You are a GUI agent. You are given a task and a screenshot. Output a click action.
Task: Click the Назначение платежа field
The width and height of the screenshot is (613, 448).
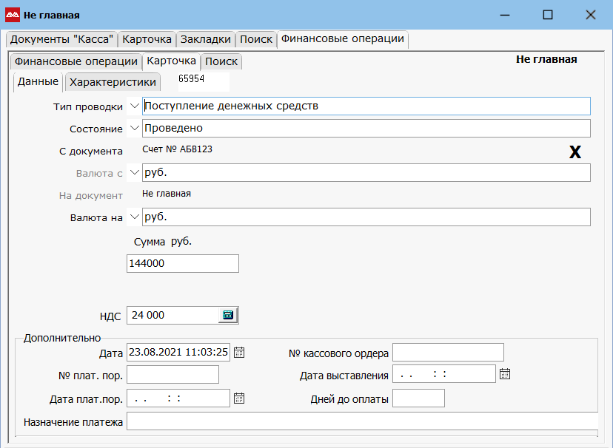363,422
